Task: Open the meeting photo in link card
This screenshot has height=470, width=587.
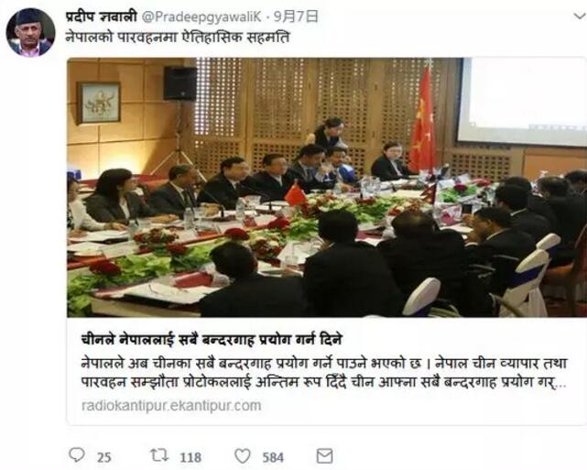Action: point(326,187)
